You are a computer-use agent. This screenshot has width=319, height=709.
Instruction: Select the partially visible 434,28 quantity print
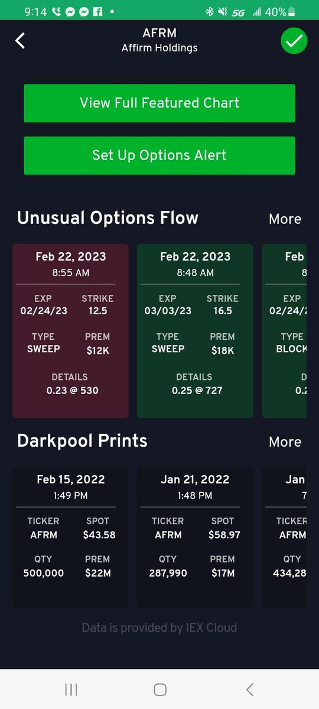284,537
